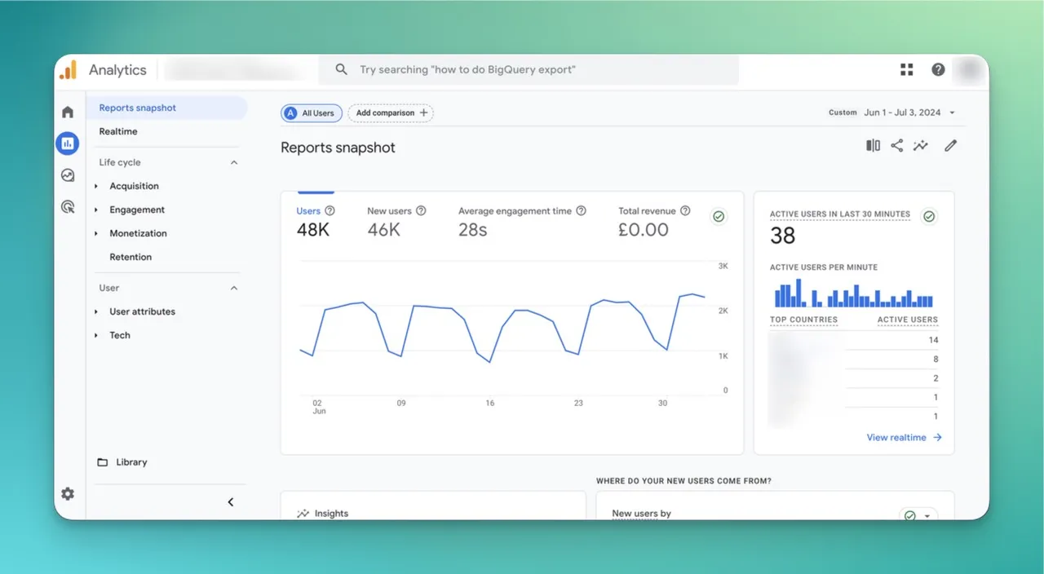Open the Help question mark icon
The width and height of the screenshot is (1044, 574).
939,69
